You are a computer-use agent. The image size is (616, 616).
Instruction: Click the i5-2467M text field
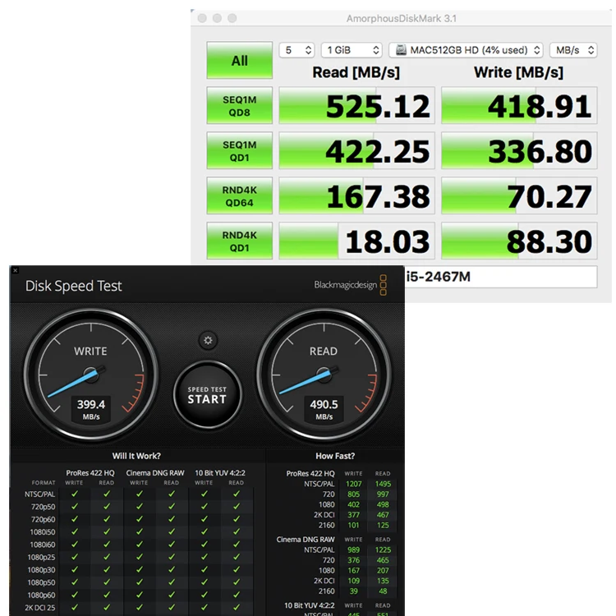pyautogui.click(x=500, y=277)
